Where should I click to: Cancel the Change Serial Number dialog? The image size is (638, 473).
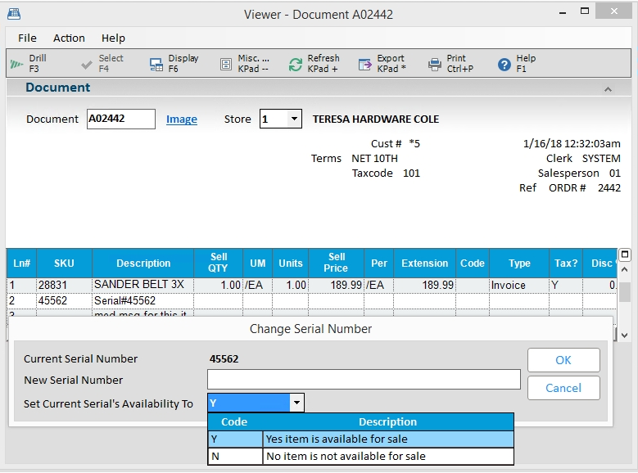563,388
